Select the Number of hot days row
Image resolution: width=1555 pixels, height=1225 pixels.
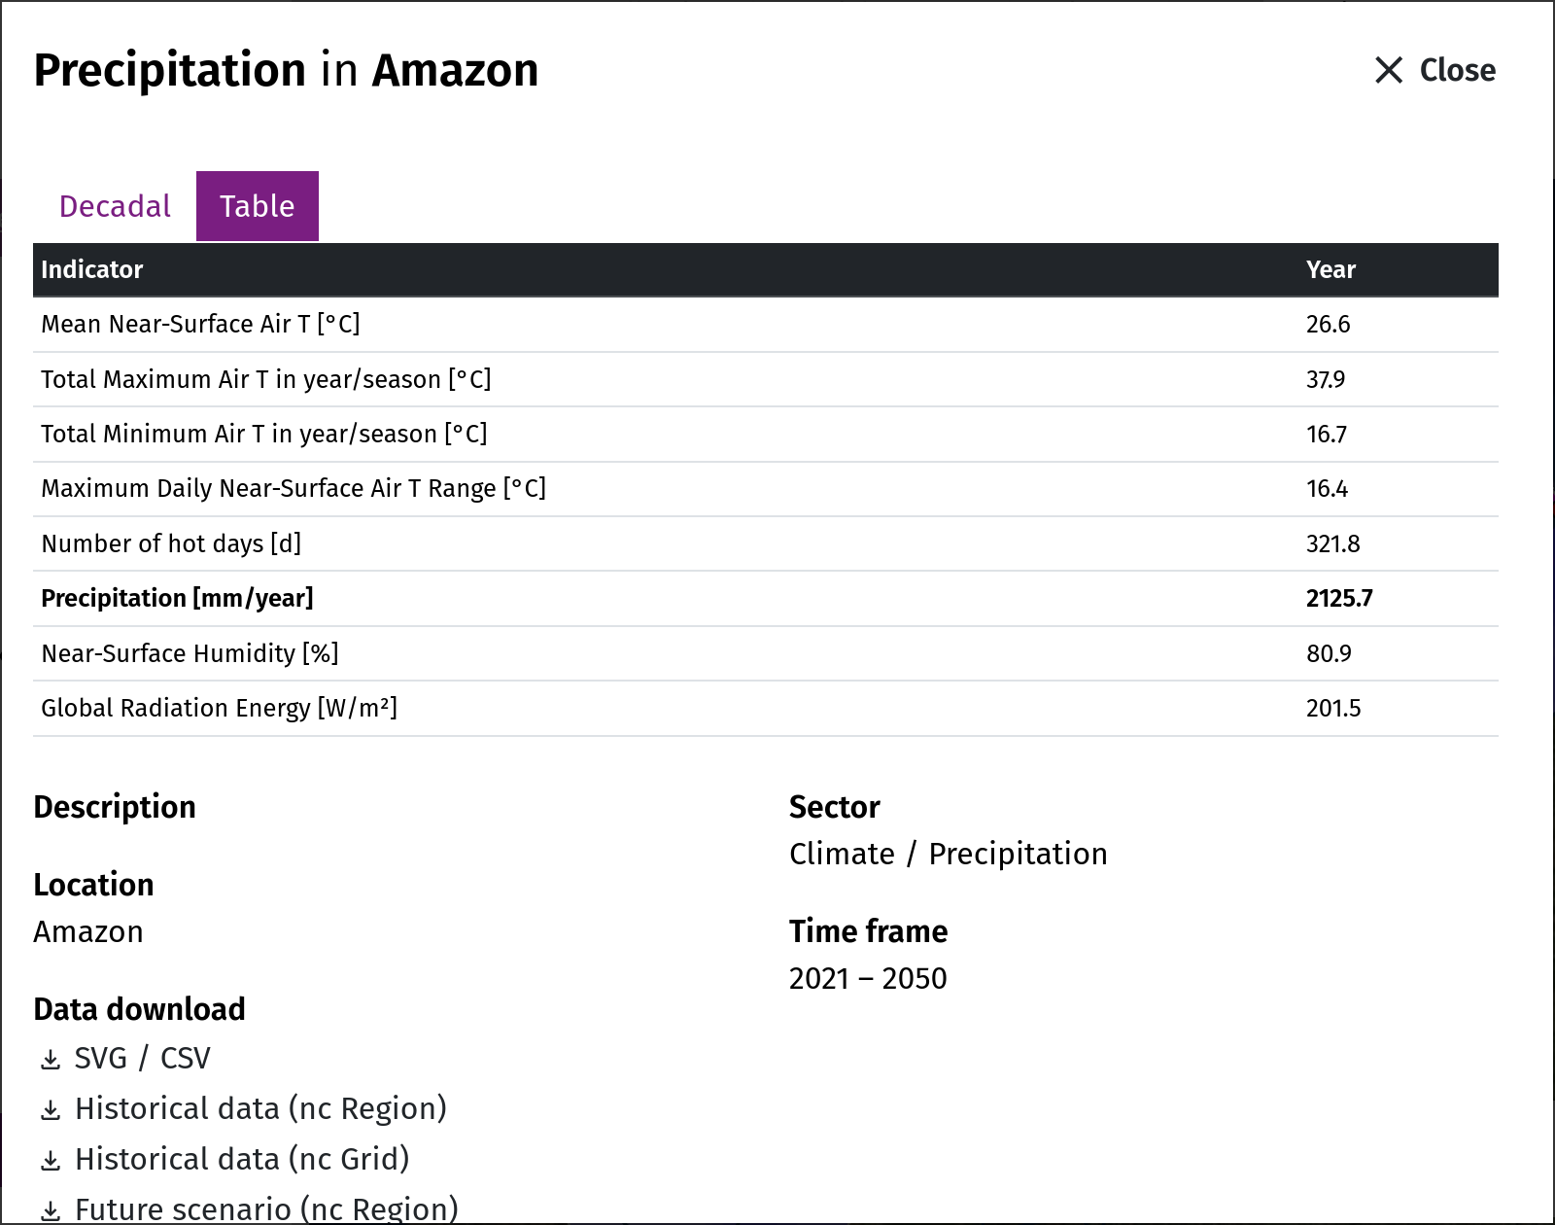(x=766, y=543)
